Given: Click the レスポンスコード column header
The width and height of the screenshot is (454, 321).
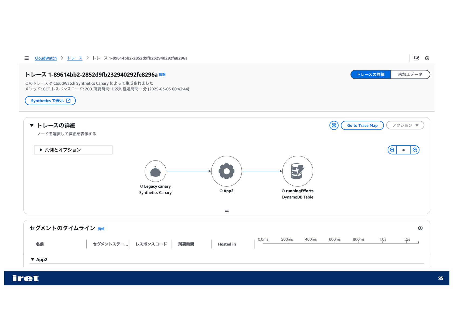Looking at the screenshot, I should pyautogui.click(x=151, y=244).
